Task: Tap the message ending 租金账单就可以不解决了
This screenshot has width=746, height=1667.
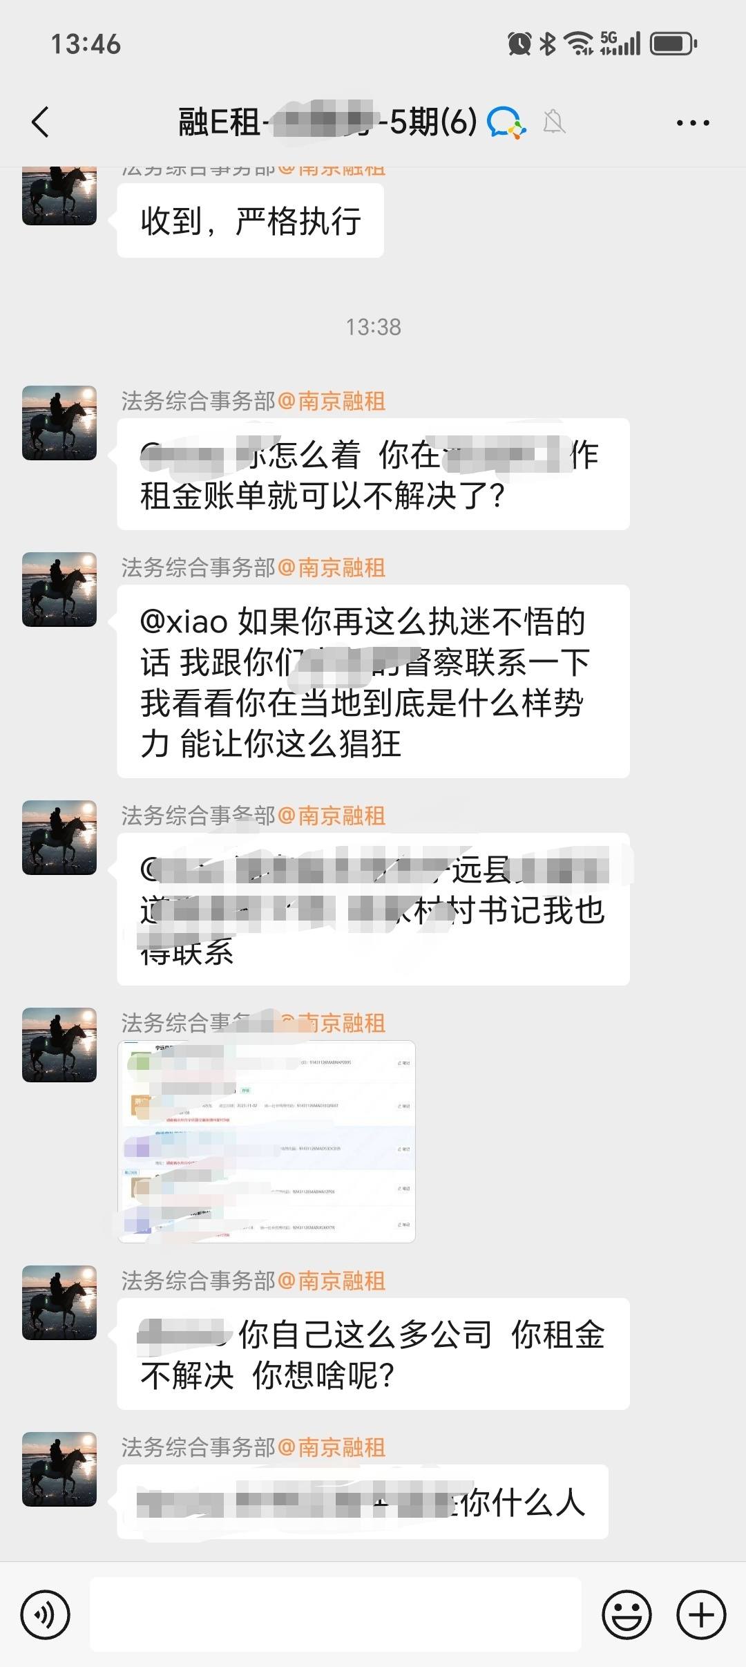Action: 373,474
